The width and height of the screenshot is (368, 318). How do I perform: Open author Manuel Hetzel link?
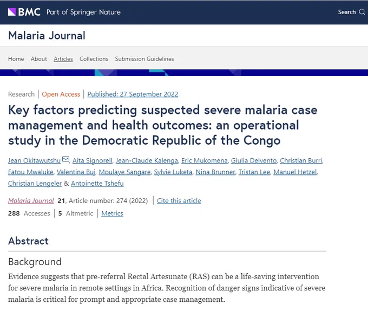coord(295,172)
